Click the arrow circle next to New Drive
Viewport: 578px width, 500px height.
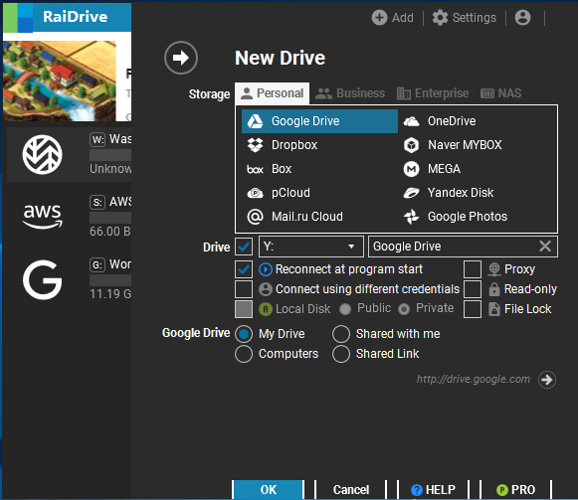coord(181,58)
